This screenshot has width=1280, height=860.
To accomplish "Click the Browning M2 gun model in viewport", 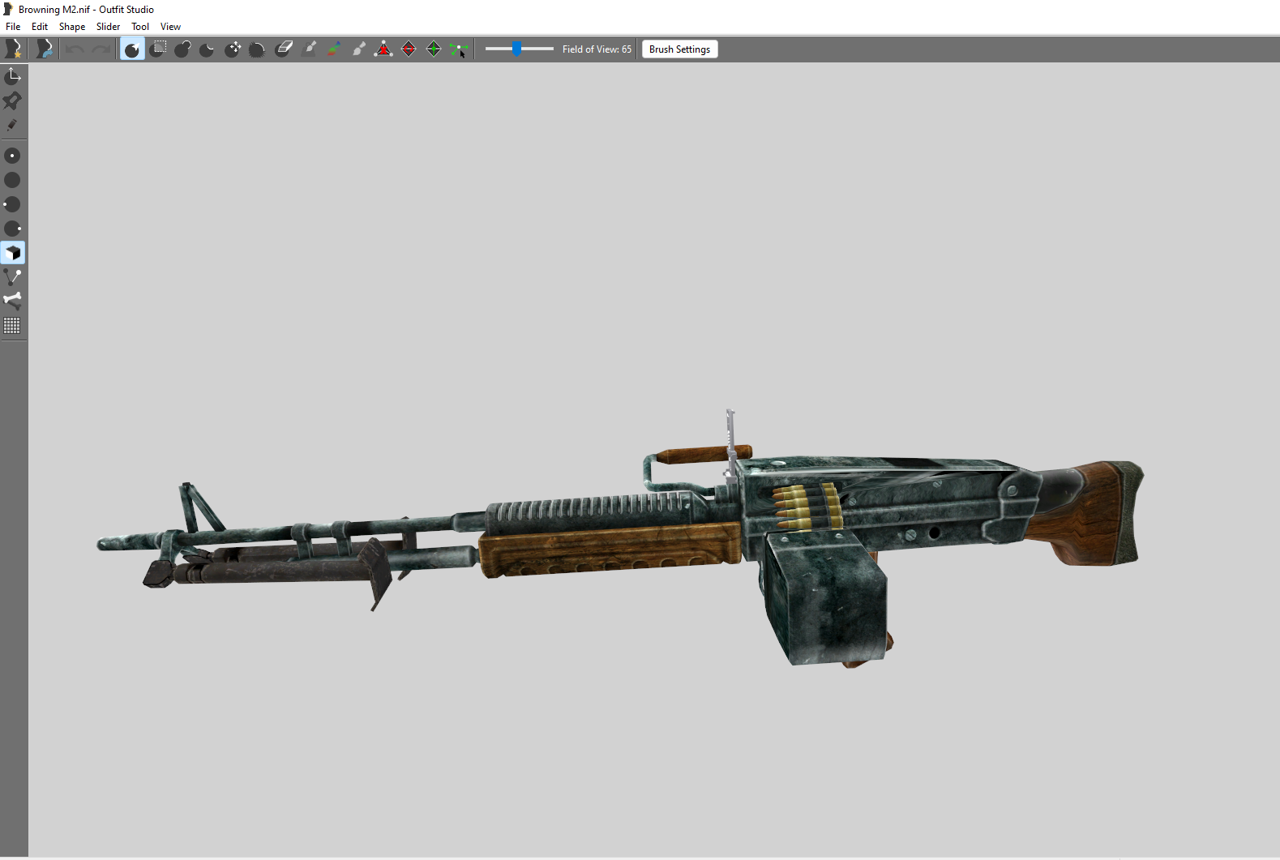I will click(620, 537).
